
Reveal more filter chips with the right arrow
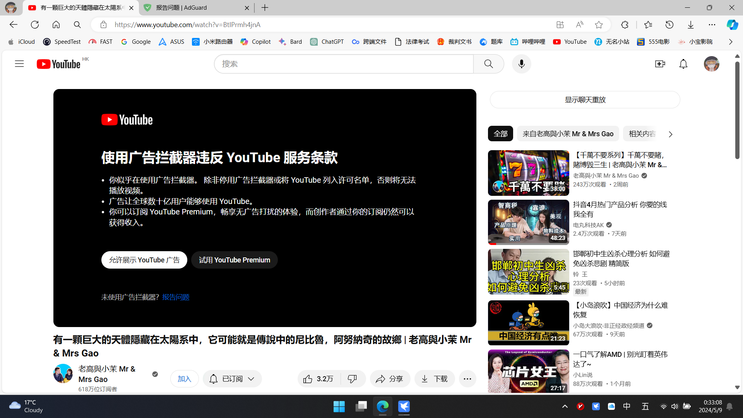pyautogui.click(x=670, y=134)
